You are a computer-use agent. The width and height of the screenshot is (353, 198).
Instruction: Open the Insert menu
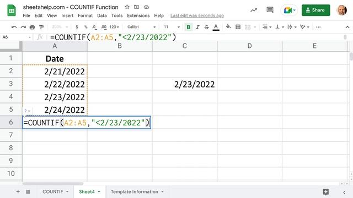[67, 15]
